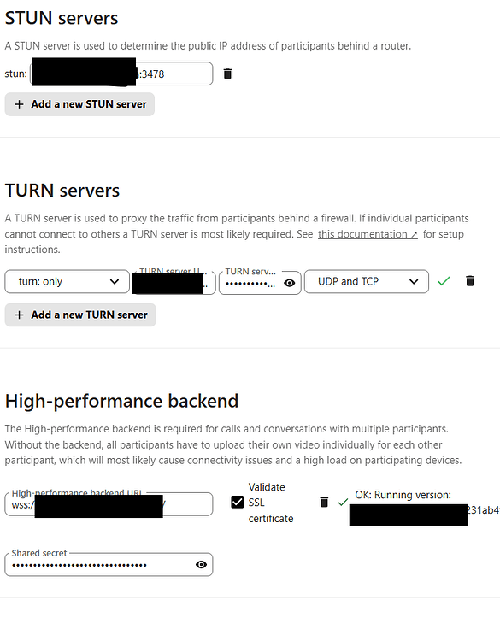Delete the TURN server entry
Viewport: 500px width, 641px height.
[470, 281]
